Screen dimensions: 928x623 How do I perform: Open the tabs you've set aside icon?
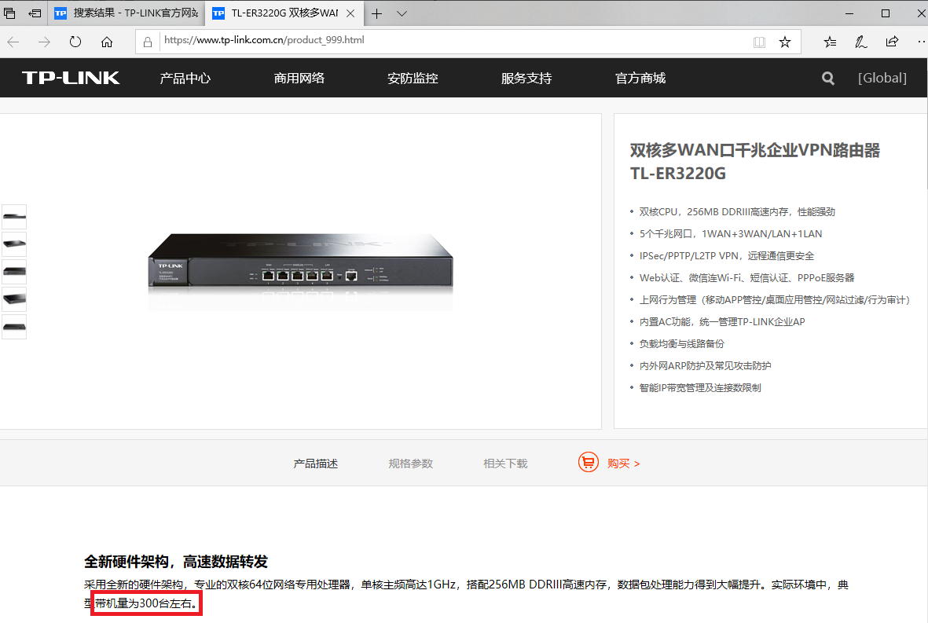(9, 13)
